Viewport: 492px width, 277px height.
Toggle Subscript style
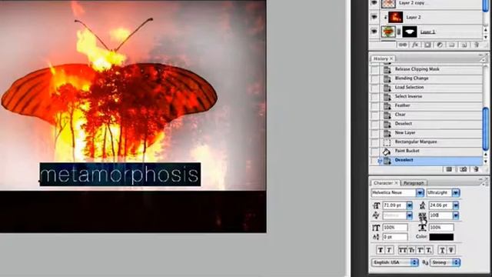tap(429, 250)
